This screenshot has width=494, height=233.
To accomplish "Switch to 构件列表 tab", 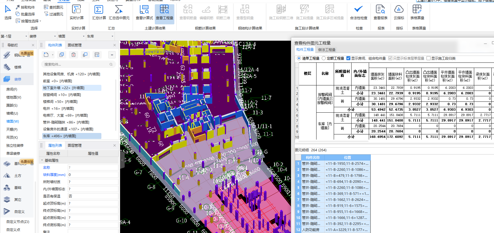I will pos(55,45).
